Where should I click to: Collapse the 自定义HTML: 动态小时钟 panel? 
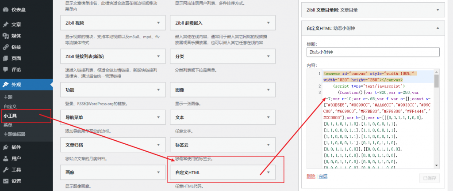(x=438, y=28)
